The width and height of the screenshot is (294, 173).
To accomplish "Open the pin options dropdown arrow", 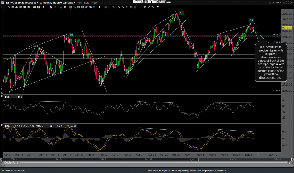I will tap(280, 3).
